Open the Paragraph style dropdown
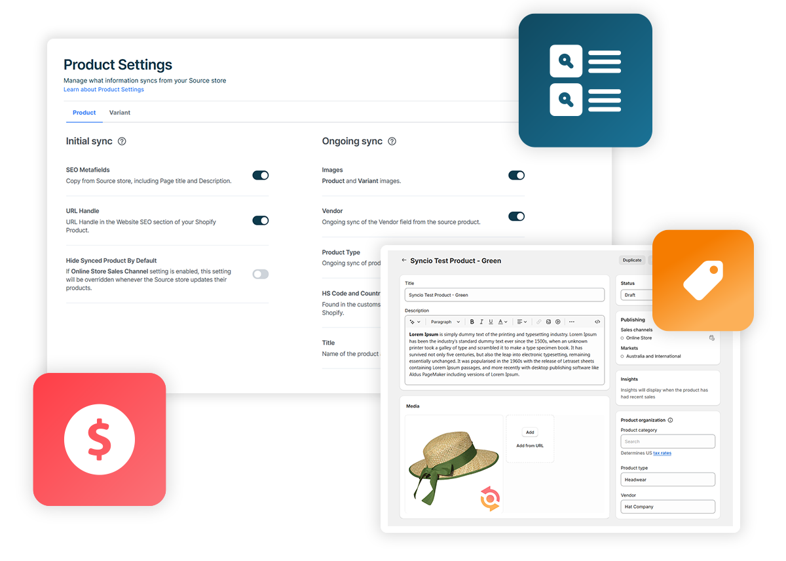The image size is (786, 561). (x=444, y=321)
